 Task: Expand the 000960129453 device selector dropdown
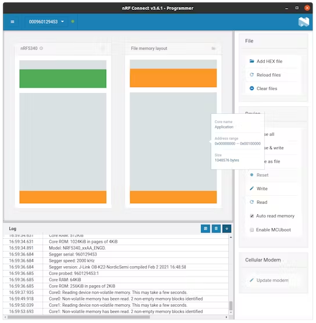(x=46, y=21)
